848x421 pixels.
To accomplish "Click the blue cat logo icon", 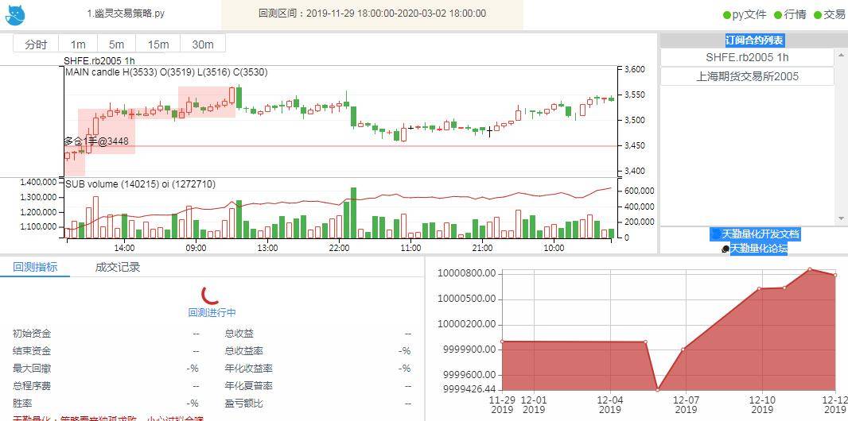I will tap(16, 14).
